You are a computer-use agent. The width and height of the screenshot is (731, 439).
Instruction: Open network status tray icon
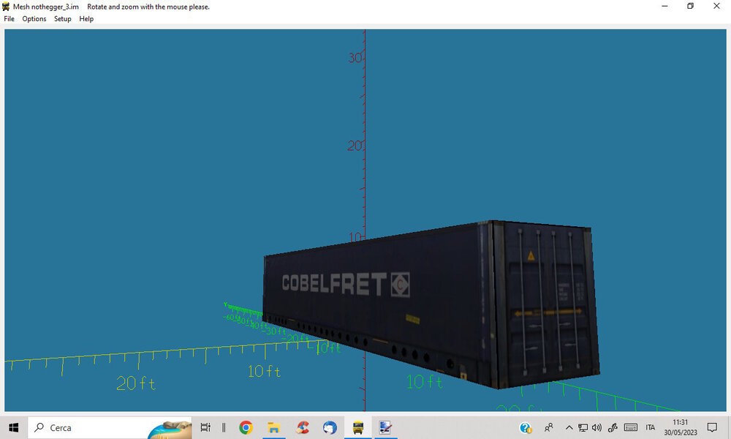click(x=583, y=427)
